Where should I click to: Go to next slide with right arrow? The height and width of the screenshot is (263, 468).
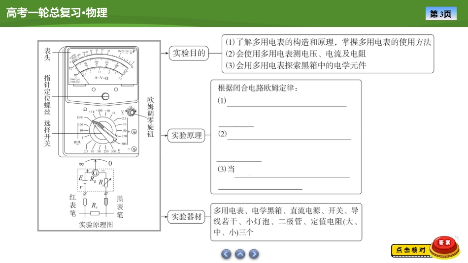click(x=254, y=254)
